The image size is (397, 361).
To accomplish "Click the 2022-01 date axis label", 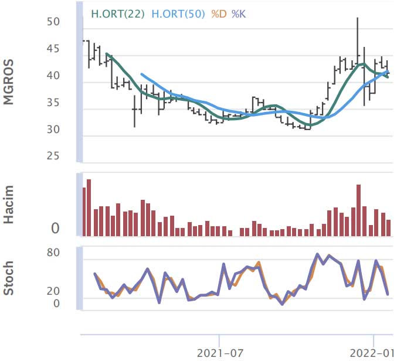I will (x=371, y=353).
